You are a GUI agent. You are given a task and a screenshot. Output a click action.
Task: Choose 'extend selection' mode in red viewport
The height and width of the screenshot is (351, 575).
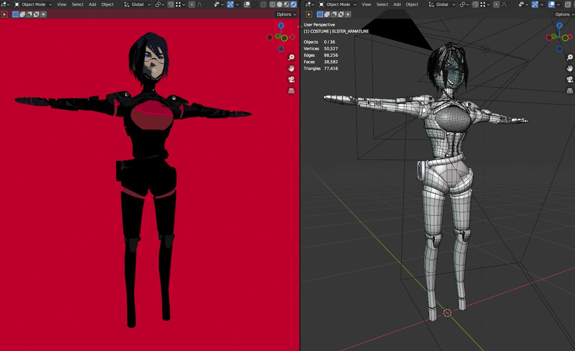[22, 14]
